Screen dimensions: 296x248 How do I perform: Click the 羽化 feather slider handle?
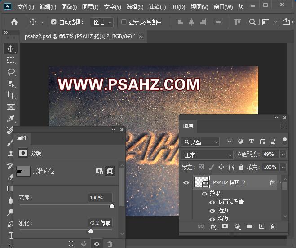[91, 230]
